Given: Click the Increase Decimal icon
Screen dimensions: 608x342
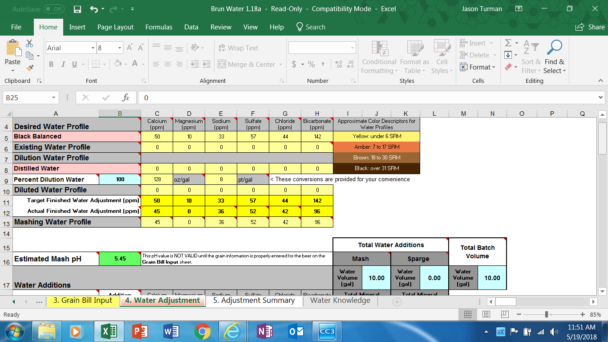Looking at the screenshot, I should pyautogui.click(x=338, y=65).
